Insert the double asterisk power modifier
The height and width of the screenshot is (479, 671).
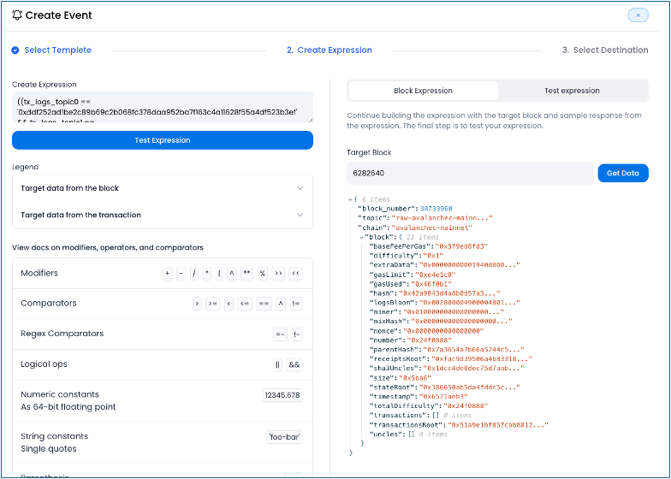point(246,274)
